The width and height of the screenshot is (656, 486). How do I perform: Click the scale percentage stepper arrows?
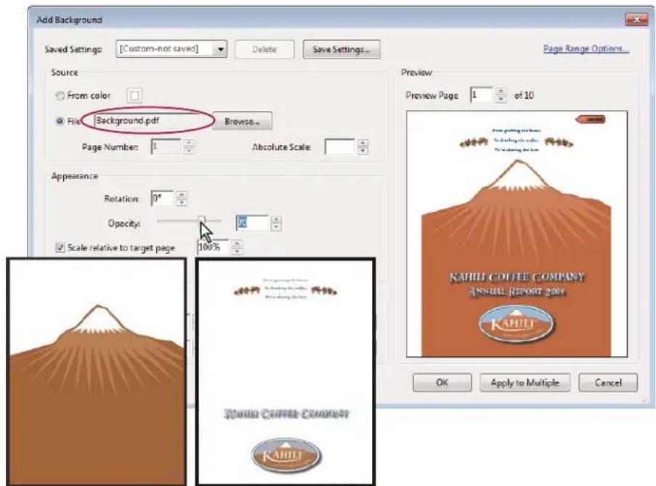point(237,247)
